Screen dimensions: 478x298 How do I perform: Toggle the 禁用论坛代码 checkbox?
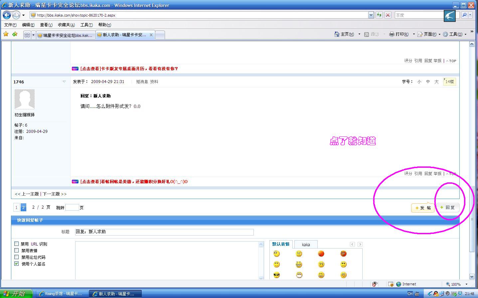pos(17,257)
